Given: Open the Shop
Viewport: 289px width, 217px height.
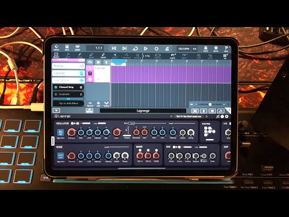Looking at the screenshot, I should (205, 49).
